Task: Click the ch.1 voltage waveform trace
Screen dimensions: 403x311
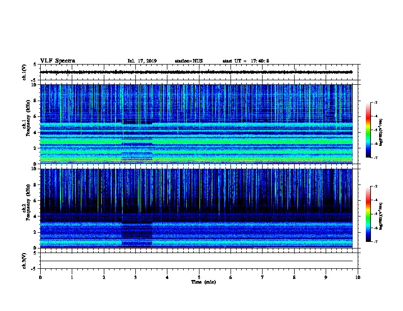Action: point(196,72)
